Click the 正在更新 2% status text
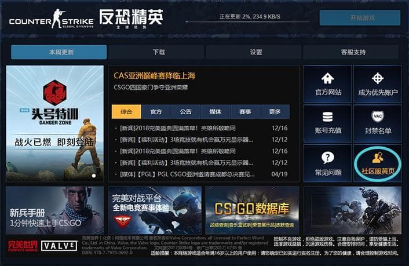Viewport: 409px width, 266px height. (x=250, y=16)
